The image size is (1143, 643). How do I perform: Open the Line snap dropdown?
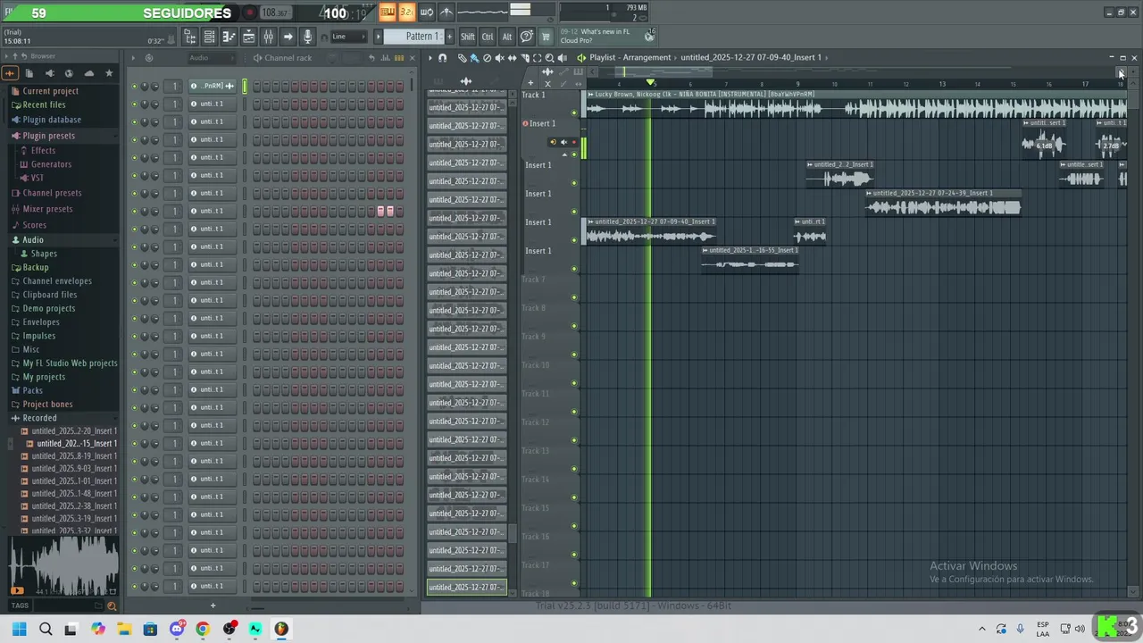pyautogui.click(x=348, y=37)
